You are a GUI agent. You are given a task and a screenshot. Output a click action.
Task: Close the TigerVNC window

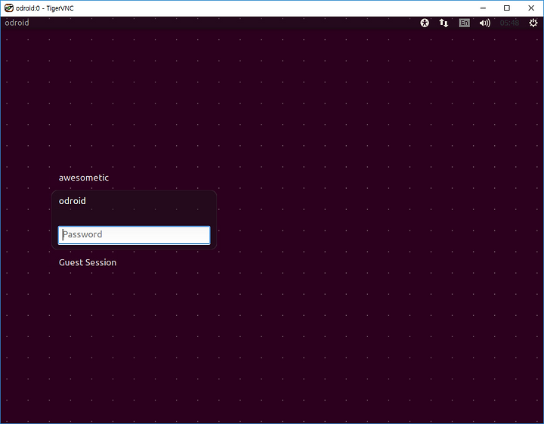pyautogui.click(x=531, y=8)
